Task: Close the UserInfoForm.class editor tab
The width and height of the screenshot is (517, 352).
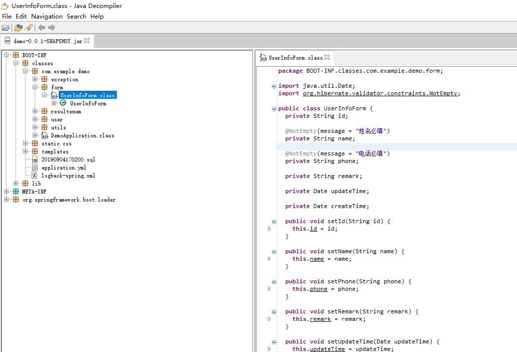Action: point(327,57)
